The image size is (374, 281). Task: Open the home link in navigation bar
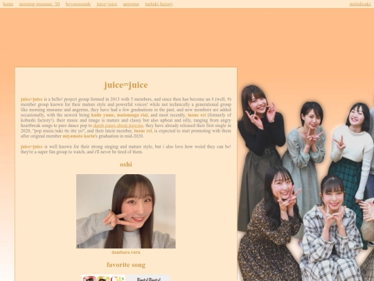click(8, 4)
